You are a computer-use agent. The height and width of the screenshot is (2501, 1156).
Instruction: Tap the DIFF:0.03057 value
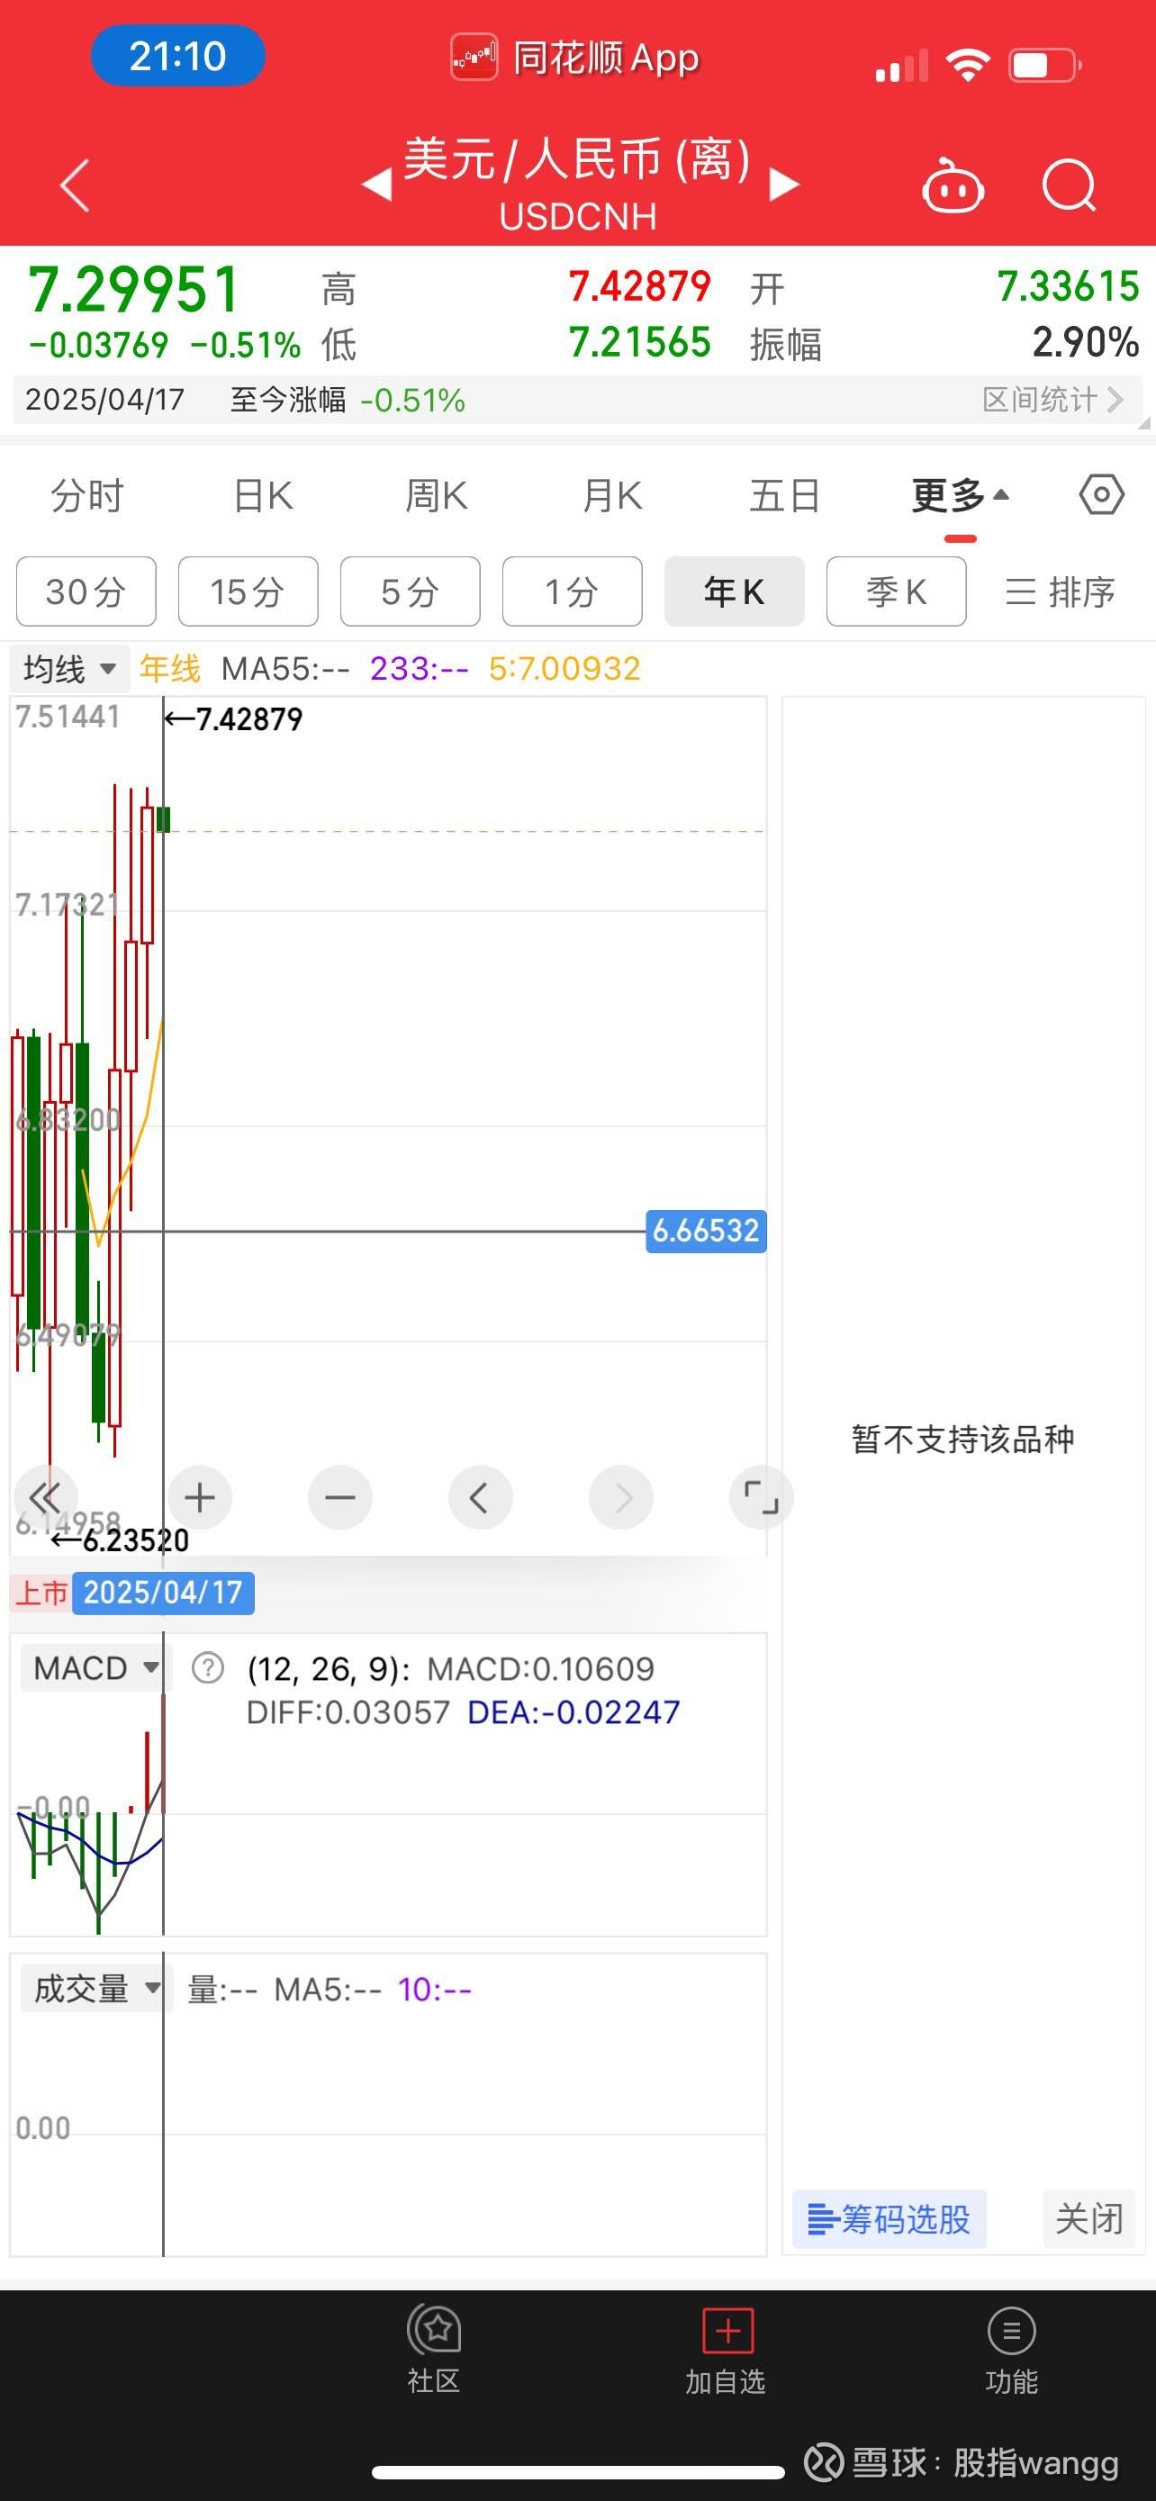[x=348, y=1712]
